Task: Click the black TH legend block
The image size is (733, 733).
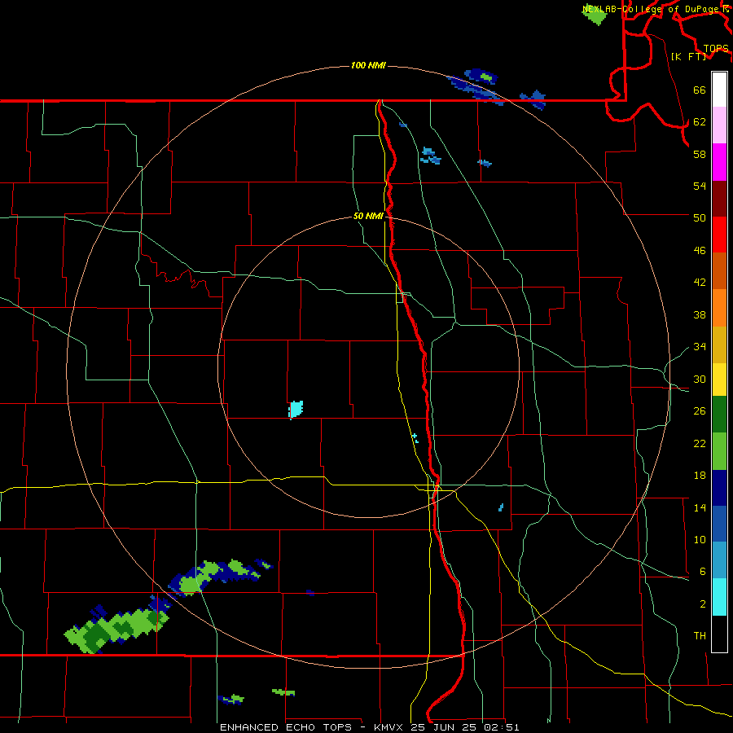Action: (719, 634)
